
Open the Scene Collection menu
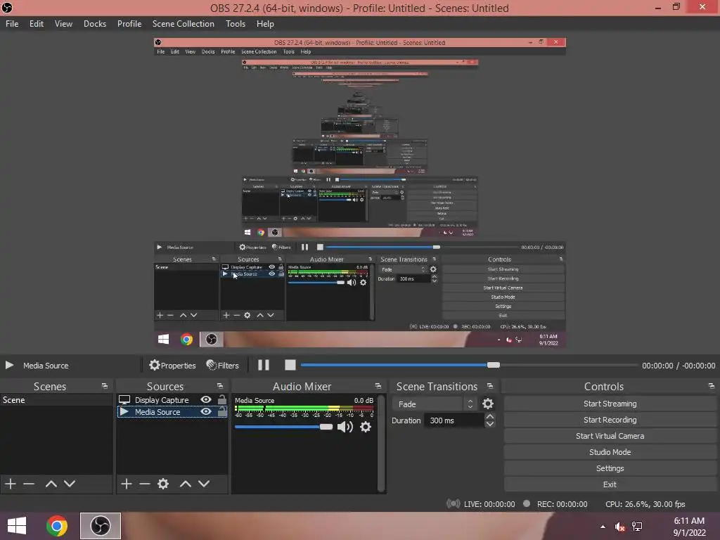pos(184,24)
